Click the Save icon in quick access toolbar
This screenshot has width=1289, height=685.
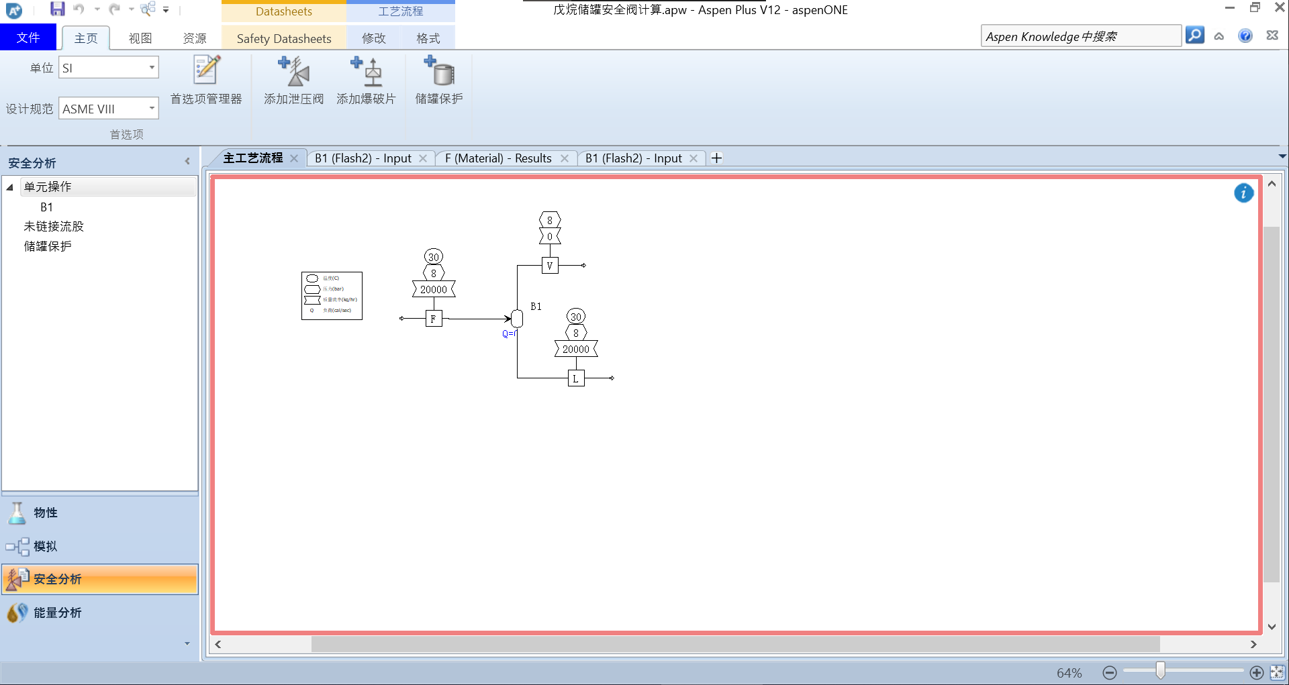point(58,9)
